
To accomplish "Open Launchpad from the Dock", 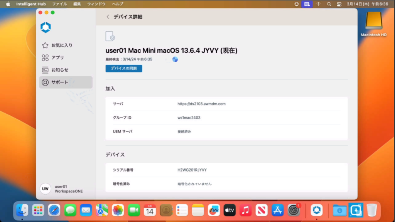I will 38,210.
